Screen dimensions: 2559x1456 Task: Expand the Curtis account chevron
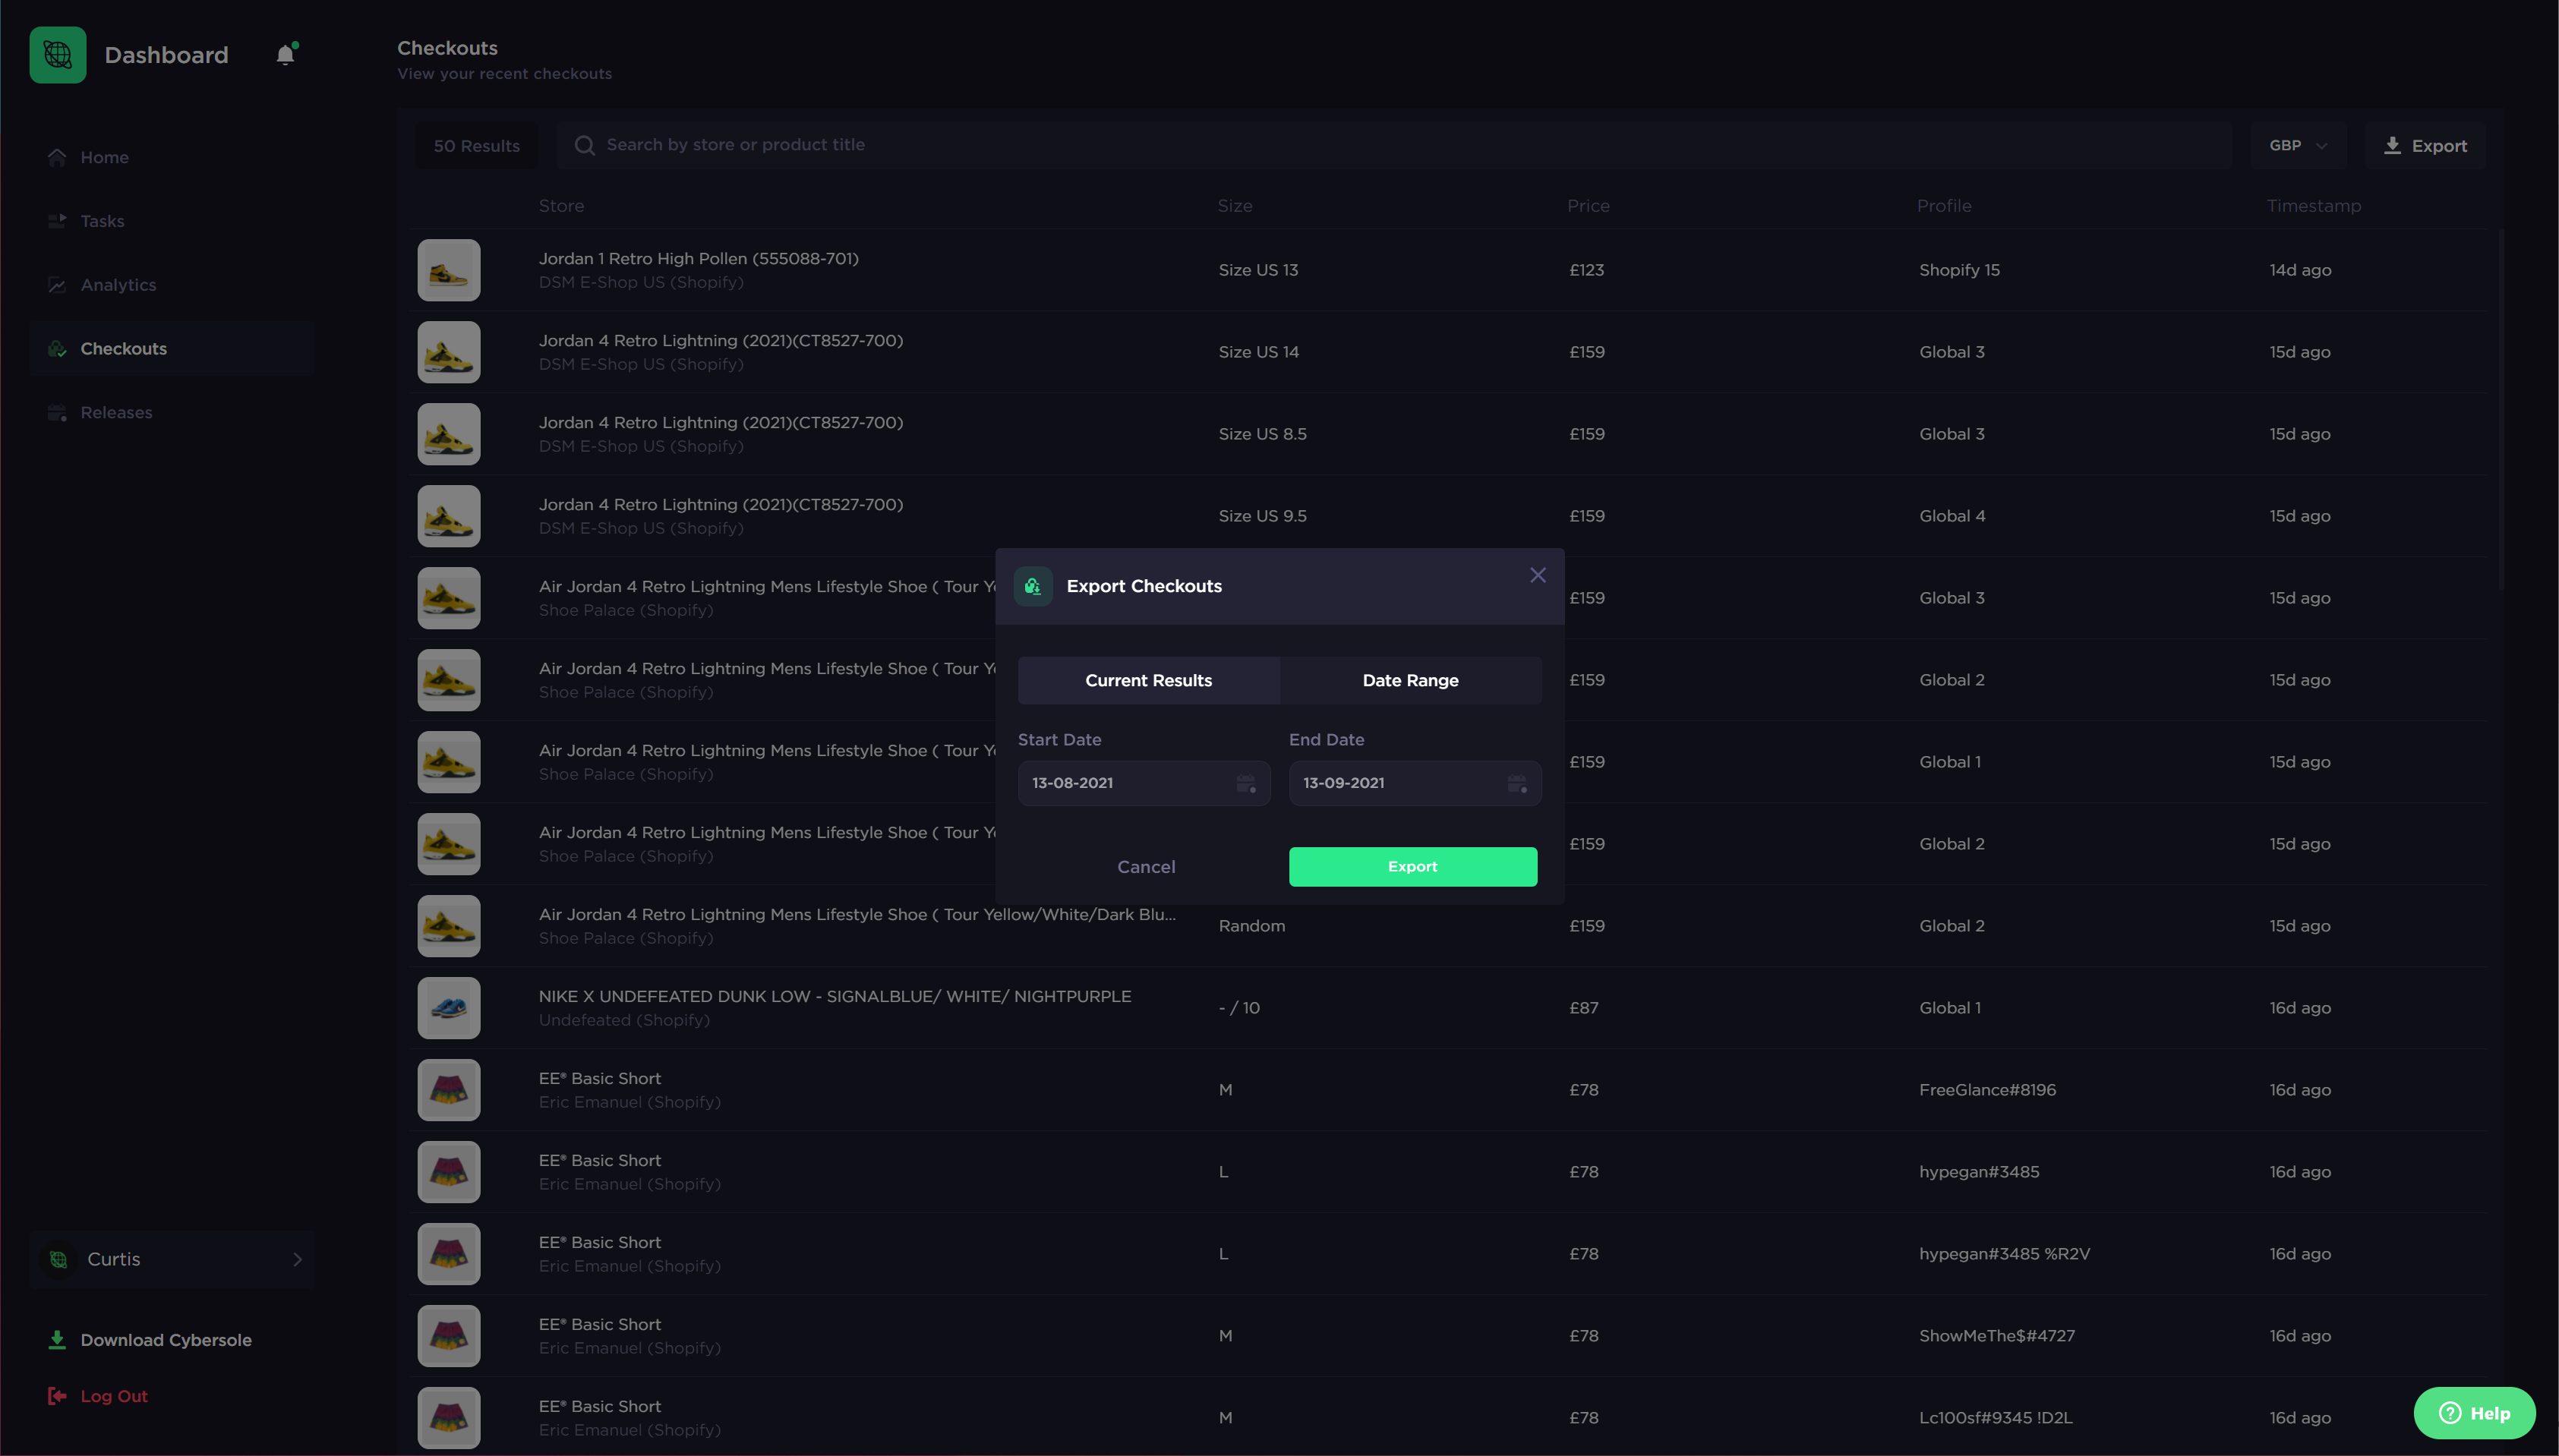pyautogui.click(x=297, y=1260)
